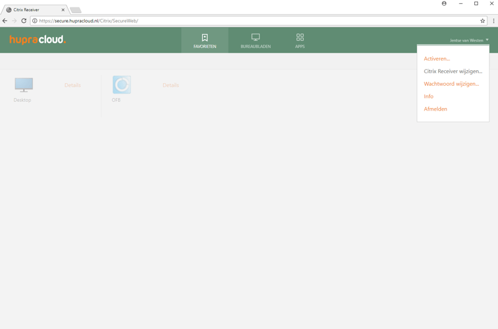The image size is (498, 329).
Task: Click the URL address bar
Action: (x=249, y=20)
